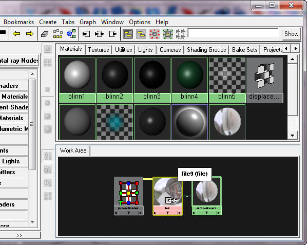Rearrange the graph using the yellow squares icon
Image resolution: width=307 pixels, height=245 pixels.
pos(58,34)
